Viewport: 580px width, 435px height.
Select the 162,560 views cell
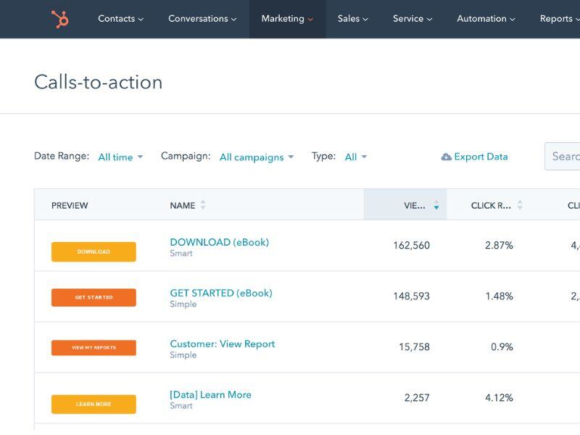pos(411,245)
